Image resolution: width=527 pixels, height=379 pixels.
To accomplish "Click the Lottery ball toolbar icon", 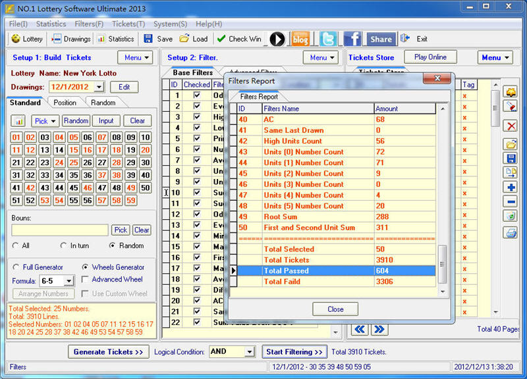I will (x=16, y=39).
